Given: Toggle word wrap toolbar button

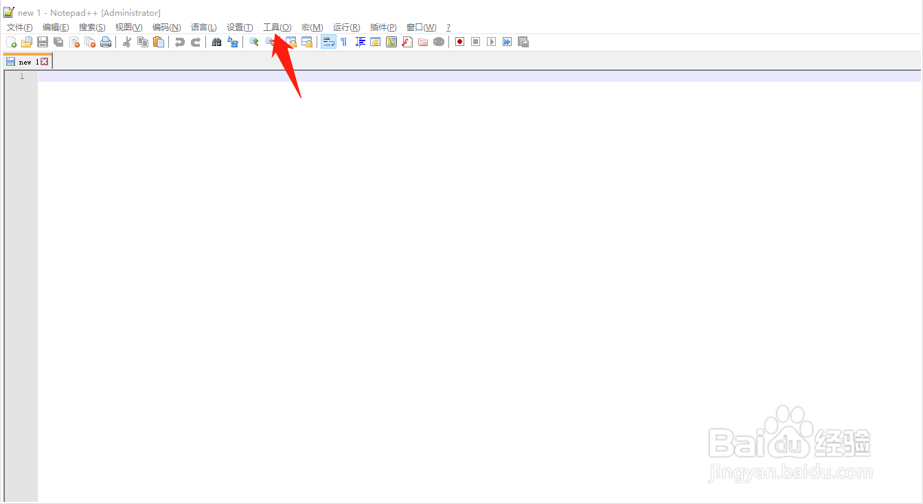Looking at the screenshot, I should coord(328,42).
